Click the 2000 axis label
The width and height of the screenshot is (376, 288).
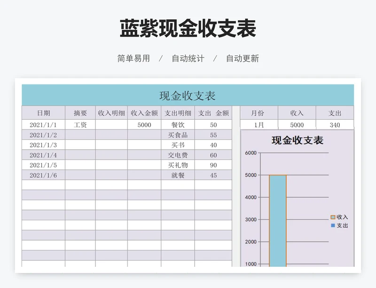251,241
